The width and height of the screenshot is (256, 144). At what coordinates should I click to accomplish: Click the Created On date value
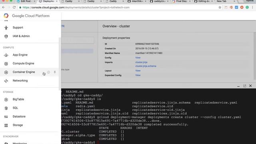[147, 48]
